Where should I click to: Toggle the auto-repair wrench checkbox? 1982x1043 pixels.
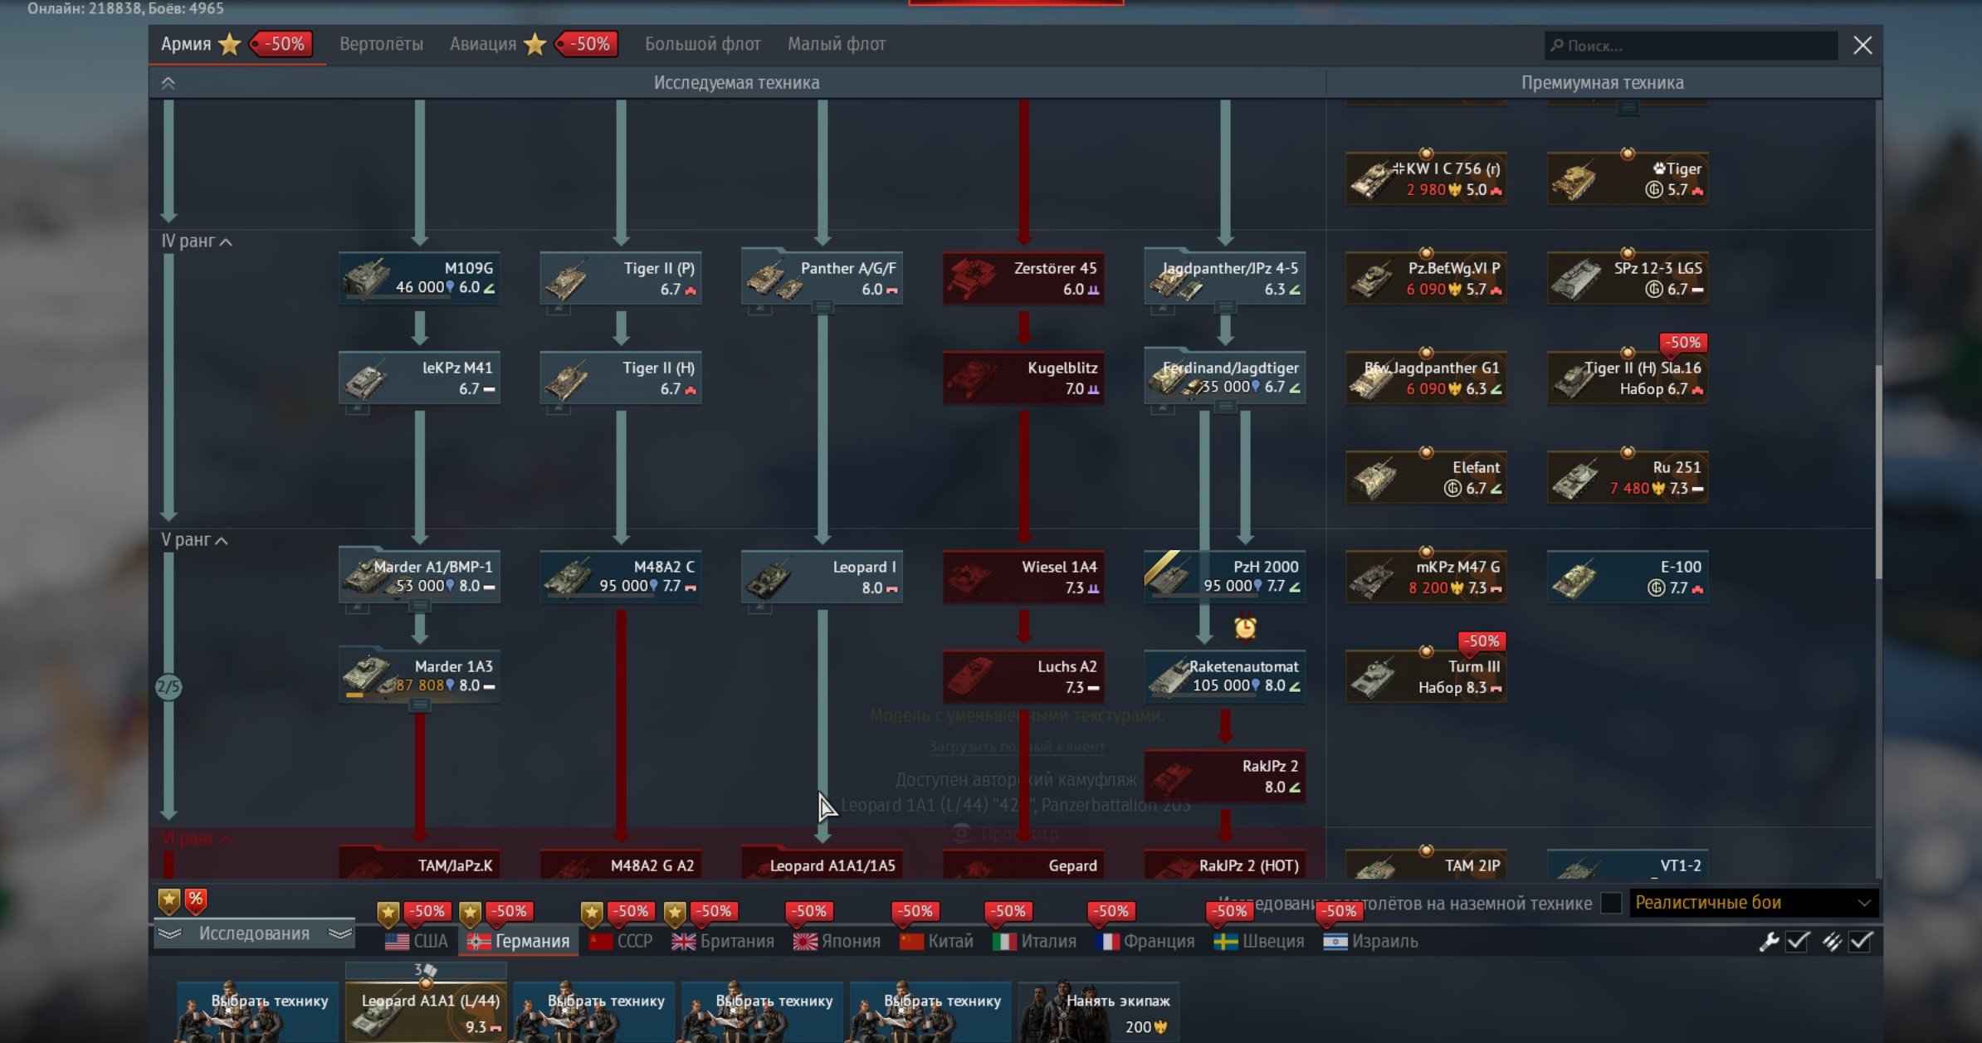[x=1797, y=942]
